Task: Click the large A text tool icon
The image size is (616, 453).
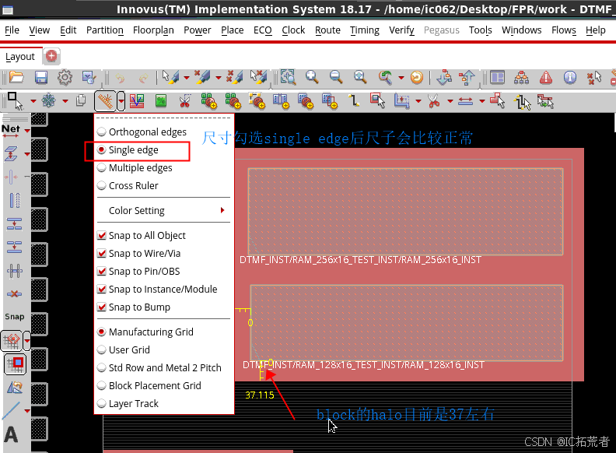Action: 11,434
